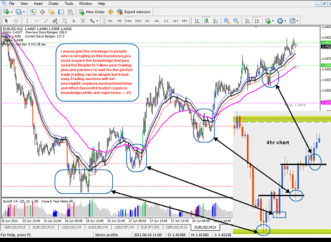Open the Templates icon
331x242 pixels.
click(292, 21)
